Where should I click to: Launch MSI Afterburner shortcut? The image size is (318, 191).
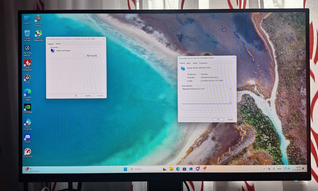[x=38, y=36]
